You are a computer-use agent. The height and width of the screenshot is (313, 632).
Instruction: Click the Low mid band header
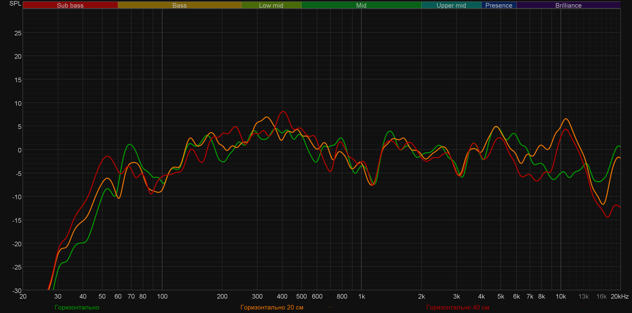coord(271,5)
